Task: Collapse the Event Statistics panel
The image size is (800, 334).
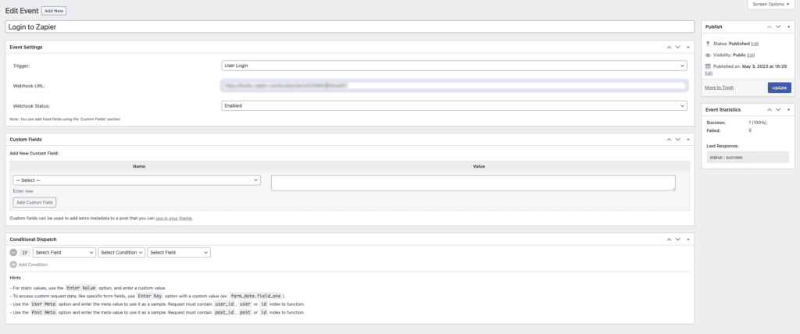Action: (787, 109)
